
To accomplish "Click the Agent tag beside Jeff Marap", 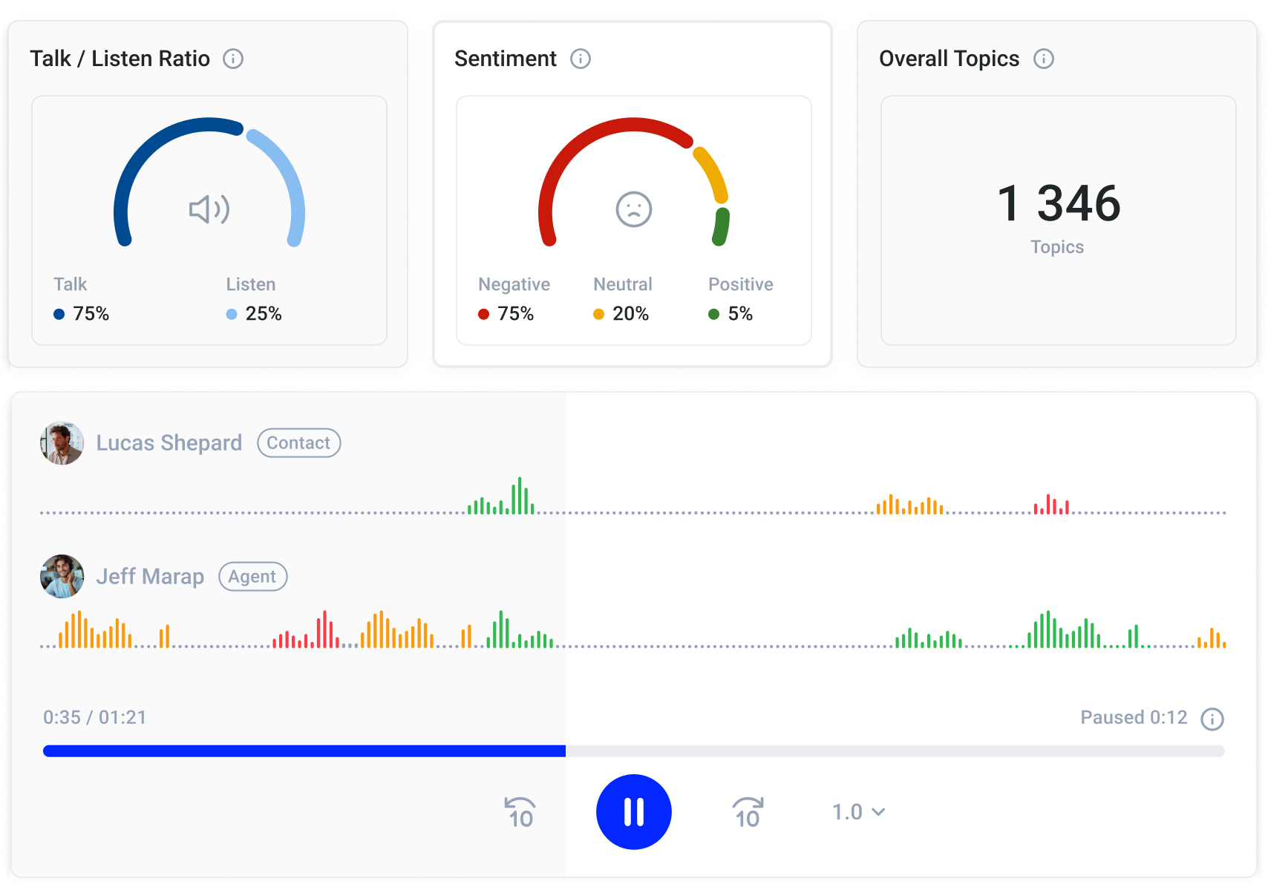I will point(252,577).
